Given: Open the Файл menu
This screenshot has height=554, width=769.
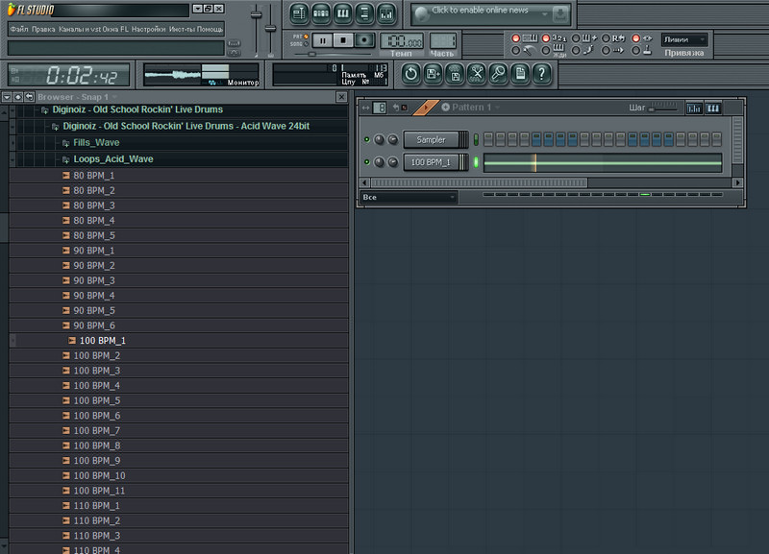Looking at the screenshot, I should tap(18, 30).
